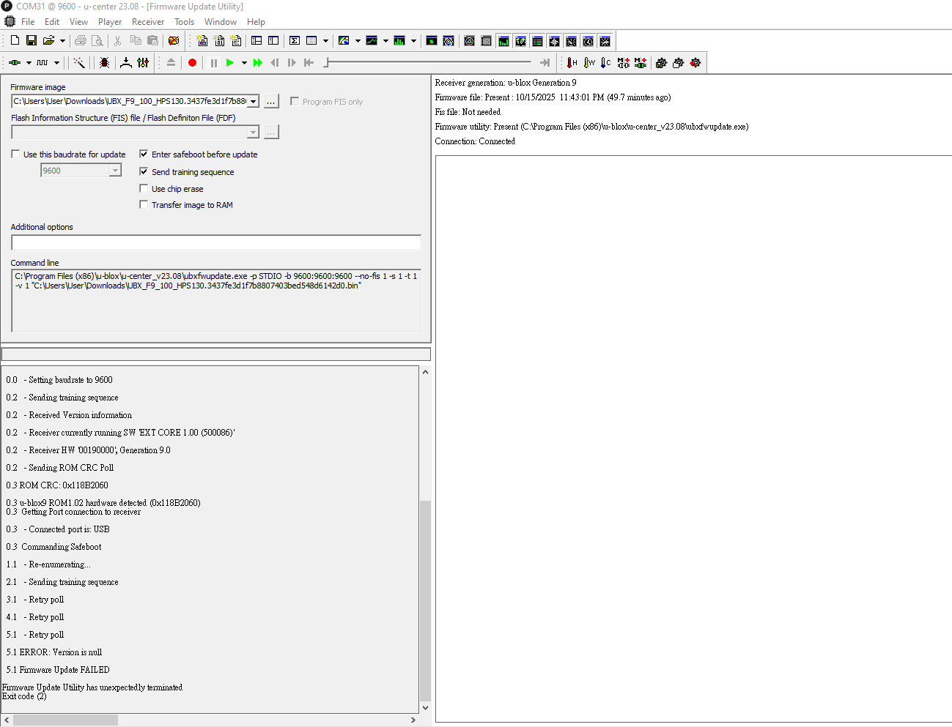The image size is (952, 727).
Task: Open the Tools menu
Action: tap(184, 22)
